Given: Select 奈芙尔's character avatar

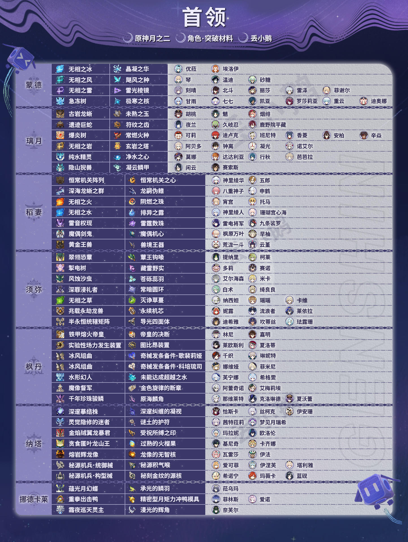Looking at the screenshot, I should tap(216, 510).
